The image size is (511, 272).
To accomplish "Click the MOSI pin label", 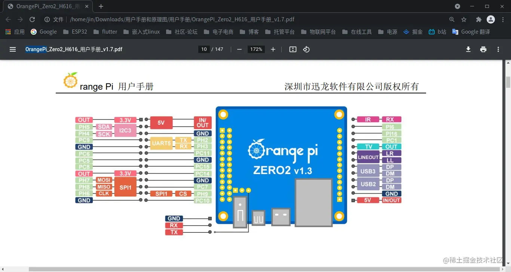I will [x=104, y=180].
